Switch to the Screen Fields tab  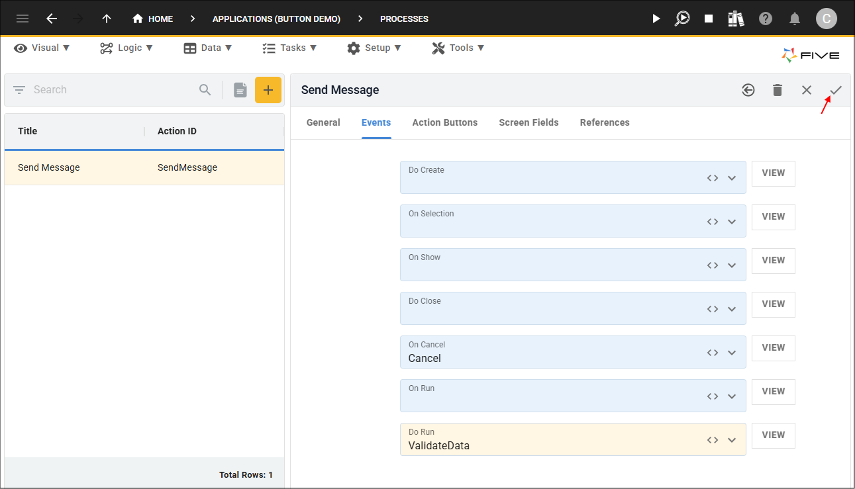[x=528, y=123]
